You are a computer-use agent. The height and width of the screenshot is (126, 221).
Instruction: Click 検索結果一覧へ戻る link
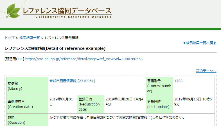point(200,43)
